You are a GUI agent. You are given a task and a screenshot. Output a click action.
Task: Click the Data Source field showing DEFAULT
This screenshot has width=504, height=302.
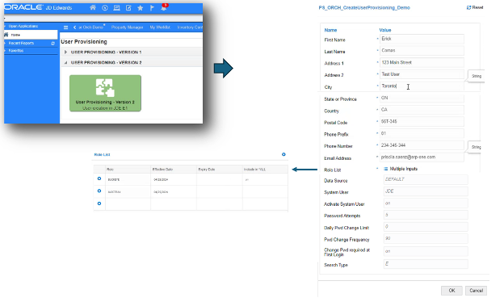[426, 179]
